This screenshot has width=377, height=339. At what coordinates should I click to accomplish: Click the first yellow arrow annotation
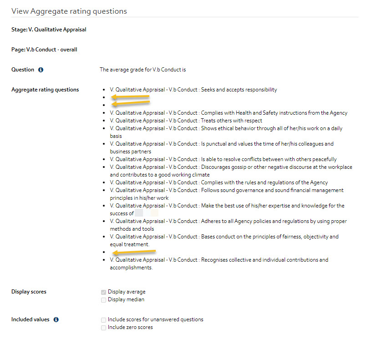(130, 97)
